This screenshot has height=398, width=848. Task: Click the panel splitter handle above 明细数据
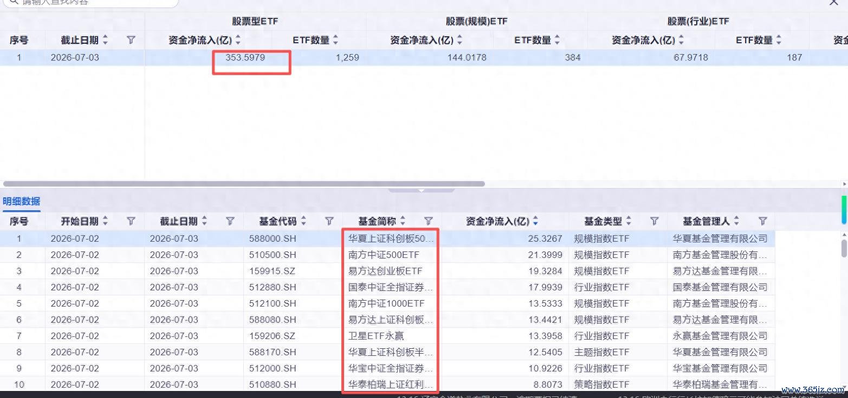click(422, 190)
